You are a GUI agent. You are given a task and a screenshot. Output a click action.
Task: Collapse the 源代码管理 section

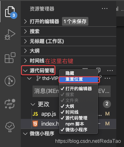(38, 70)
